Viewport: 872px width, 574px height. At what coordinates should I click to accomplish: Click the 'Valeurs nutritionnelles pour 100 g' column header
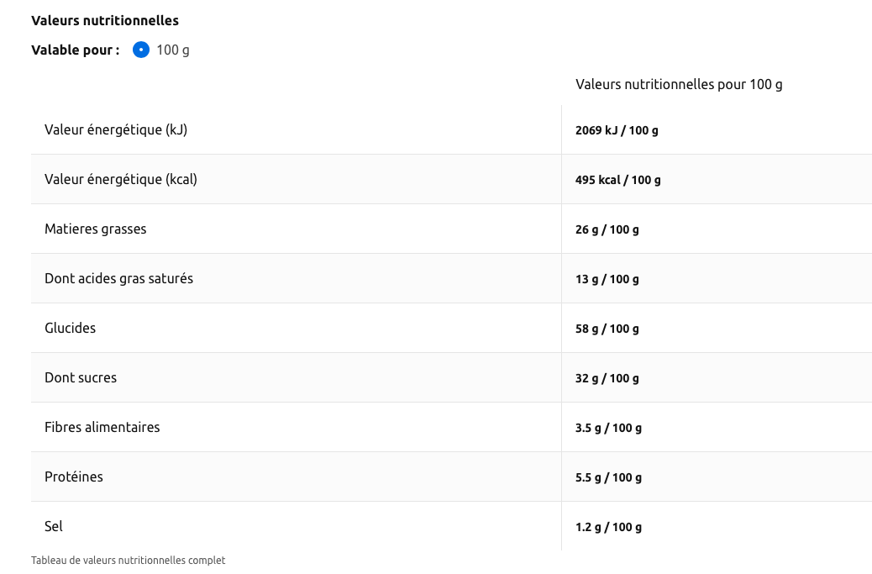point(679,84)
